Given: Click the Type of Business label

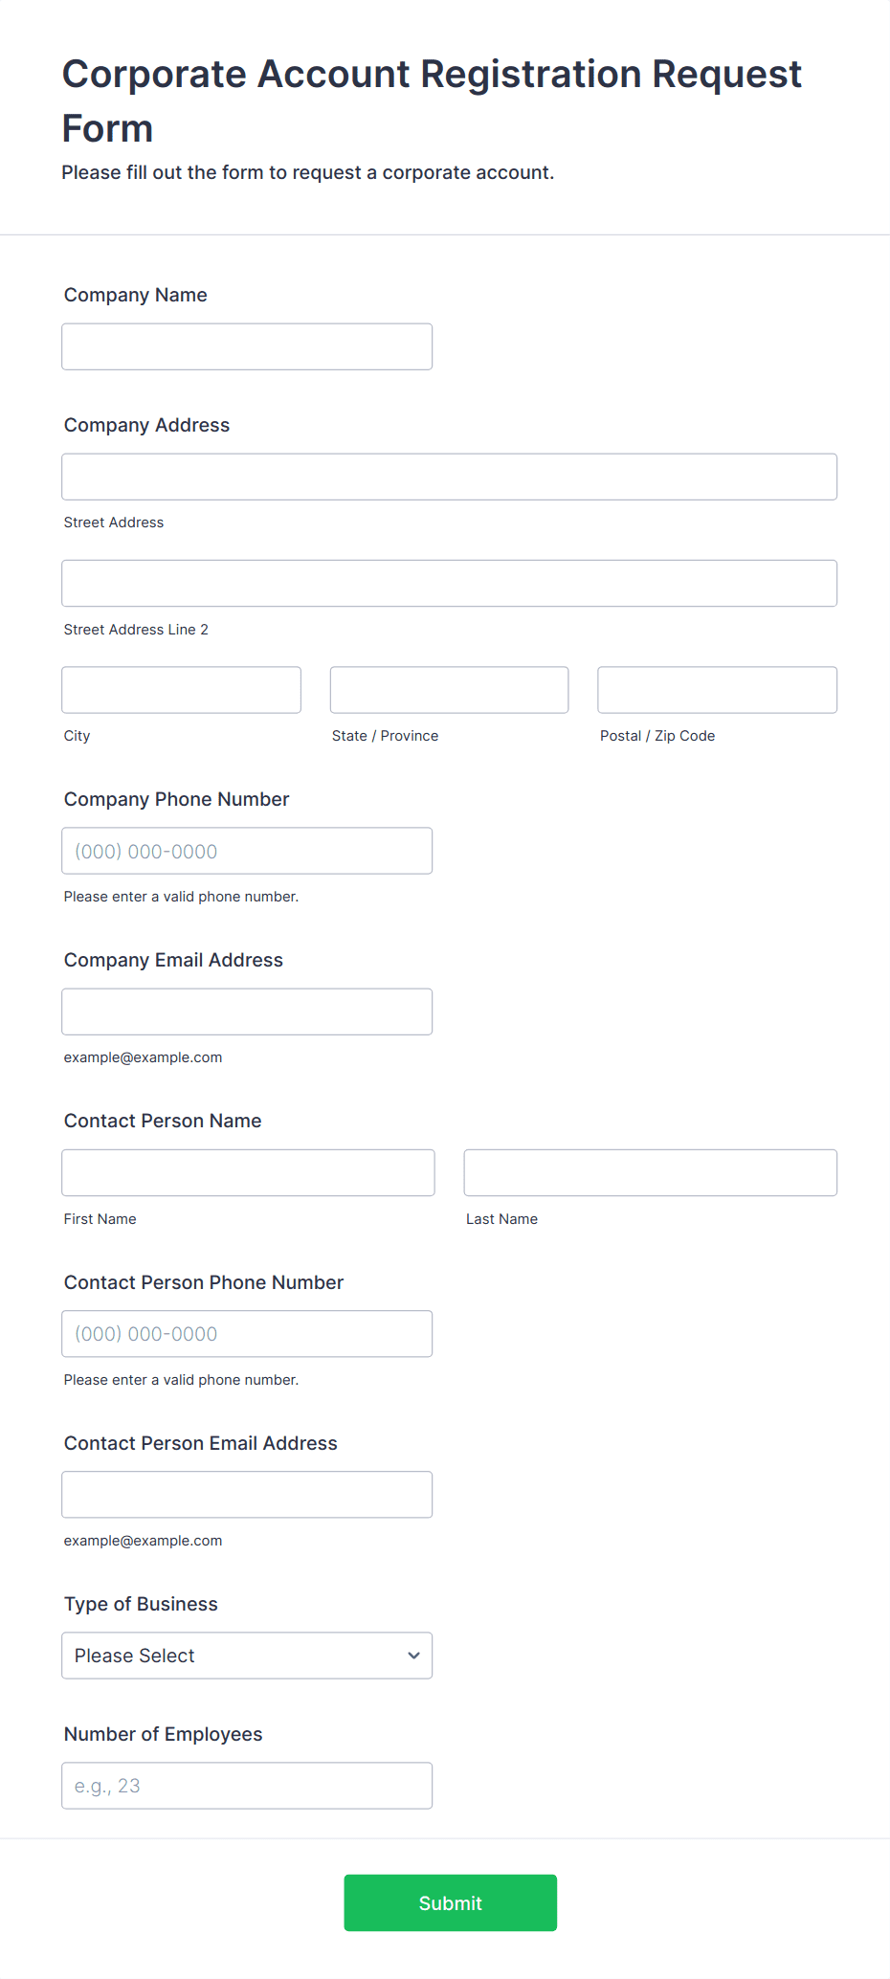Looking at the screenshot, I should point(141,1604).
